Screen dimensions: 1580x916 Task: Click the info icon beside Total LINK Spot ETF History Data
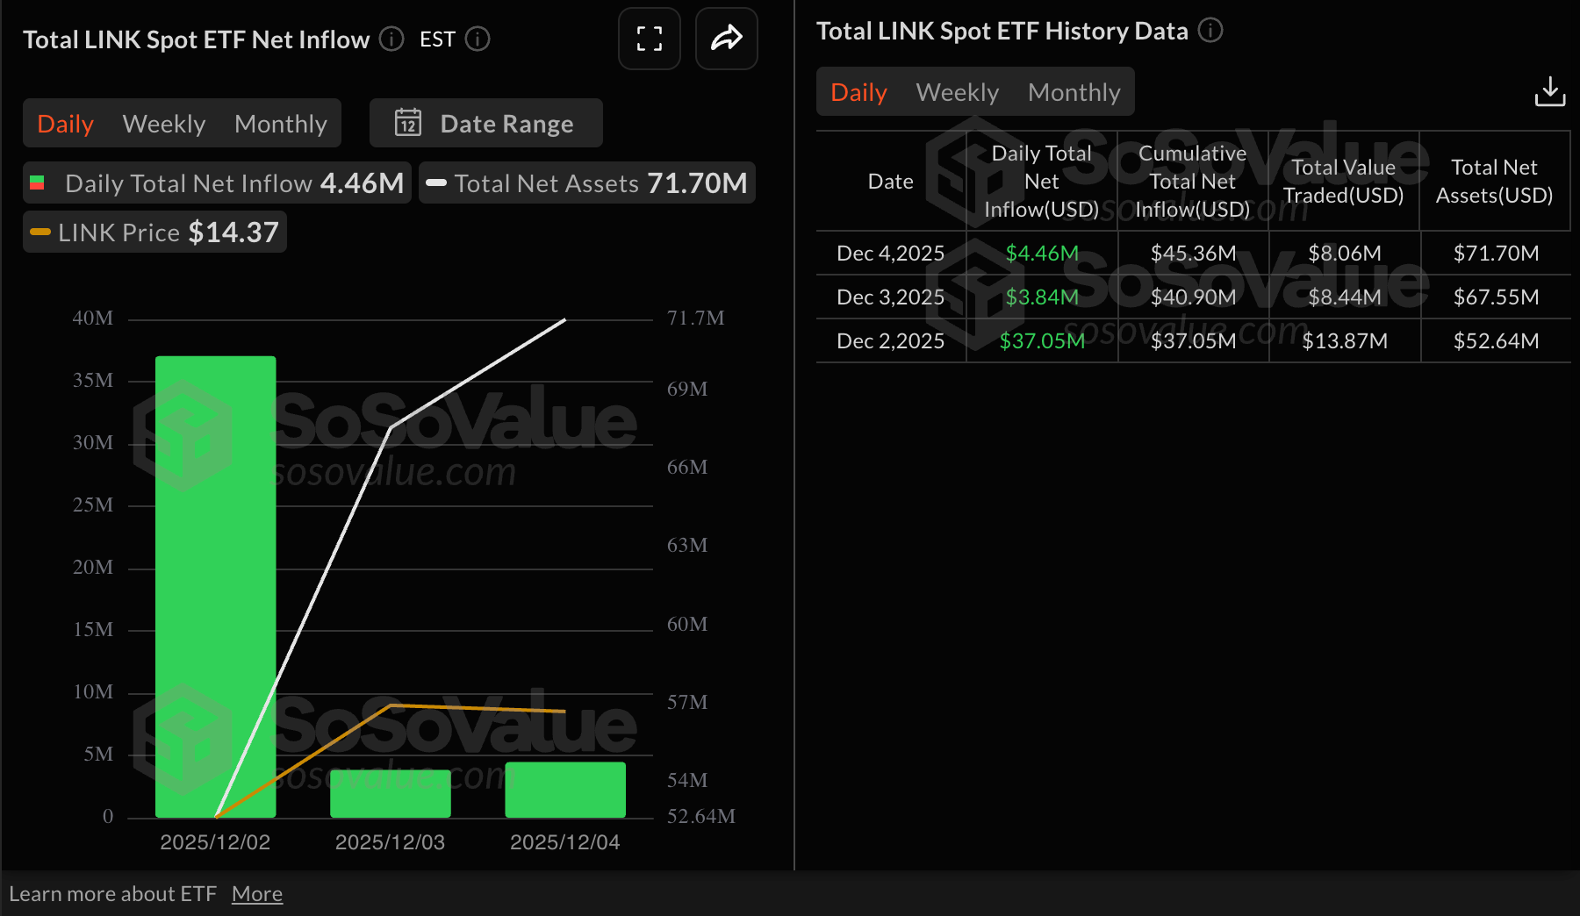pyautogui.click(x=1210, y=30)
